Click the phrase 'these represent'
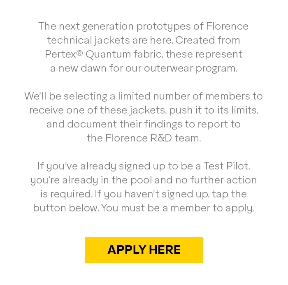 point(204,54)
